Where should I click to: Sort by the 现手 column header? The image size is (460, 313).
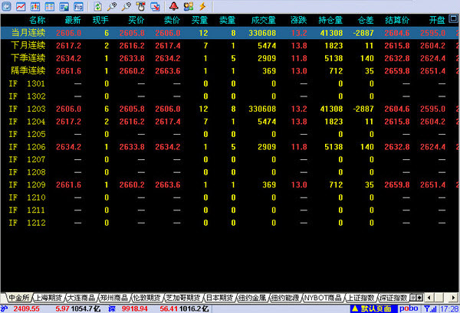(x=100, y=20)
